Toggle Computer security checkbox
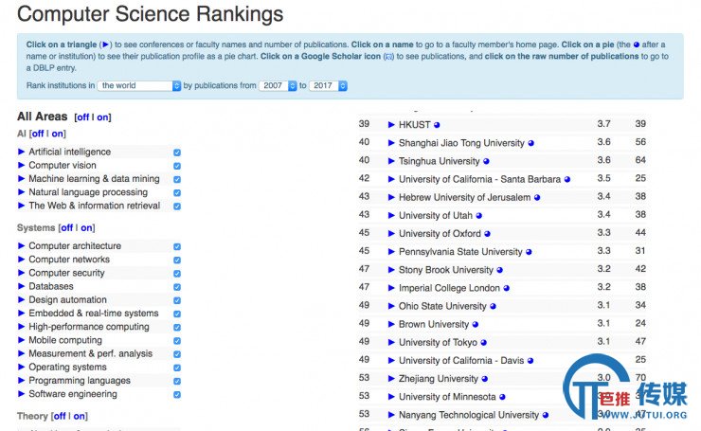Screen dimensions: 701x431 (x=177, y=274)
